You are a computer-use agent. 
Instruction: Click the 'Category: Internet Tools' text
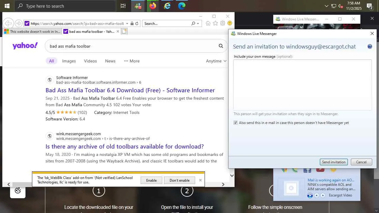pyautogui.click(x=117, y=112)
